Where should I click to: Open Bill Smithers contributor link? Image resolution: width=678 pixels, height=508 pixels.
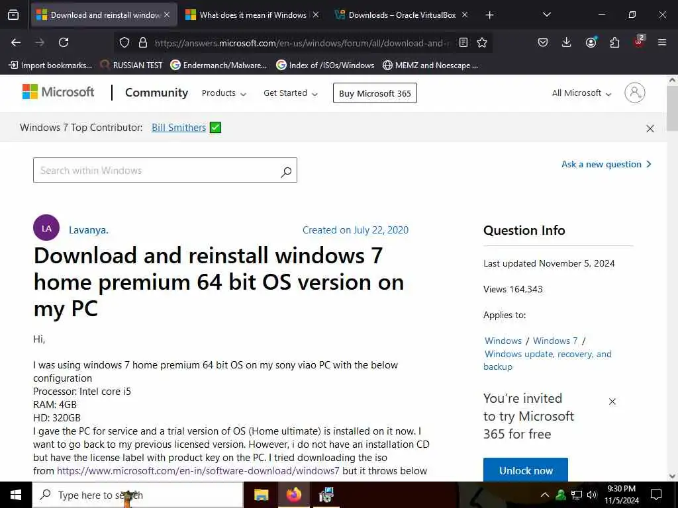point(179,128)
